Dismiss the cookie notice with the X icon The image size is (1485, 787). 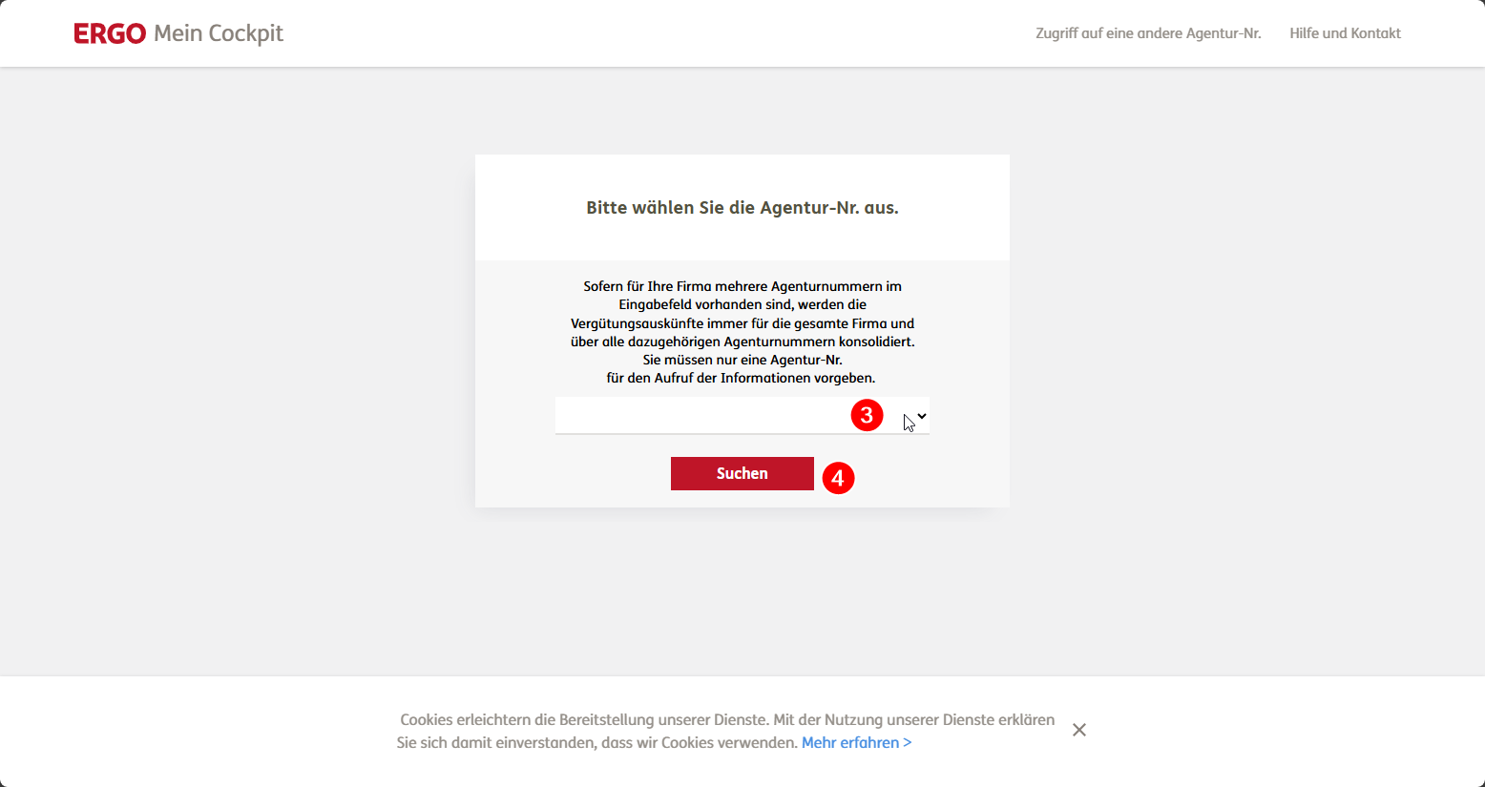pos(1079,730)
